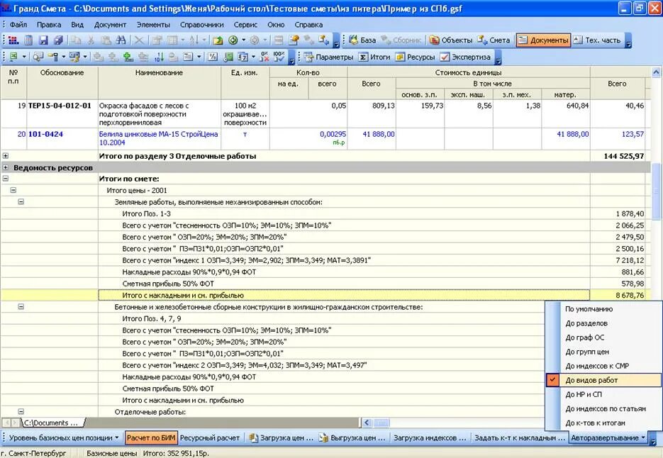Click the vertical scrollbar thumb

click(x=656, y=192)
